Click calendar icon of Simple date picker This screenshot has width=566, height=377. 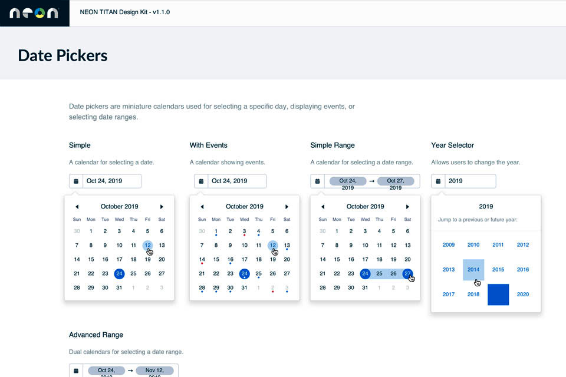click(x=75, y=181)
